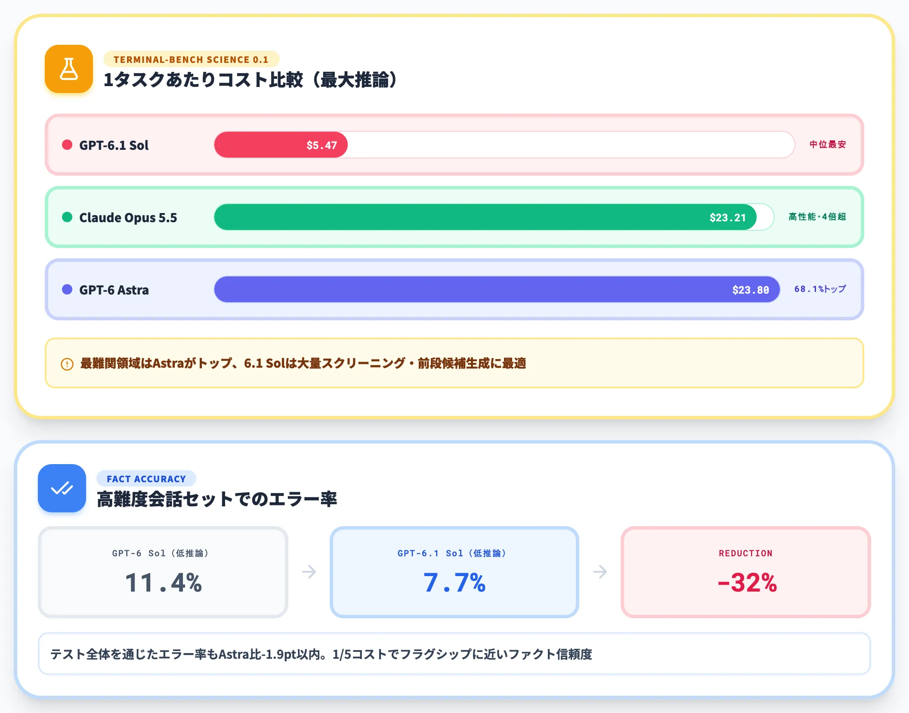Click the 68.1%トップ tag
Screen dimensions: 909x713
coord(820,289)
